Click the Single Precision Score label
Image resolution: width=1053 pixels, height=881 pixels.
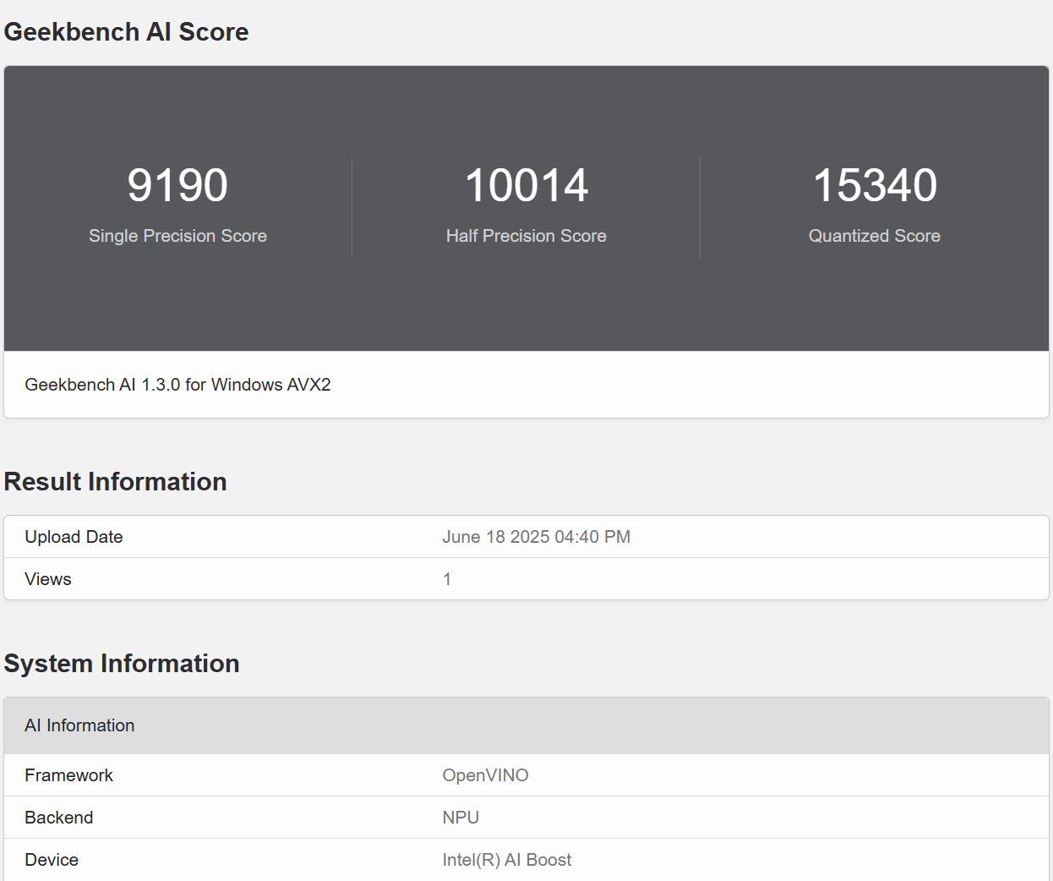tap(177, 236)
